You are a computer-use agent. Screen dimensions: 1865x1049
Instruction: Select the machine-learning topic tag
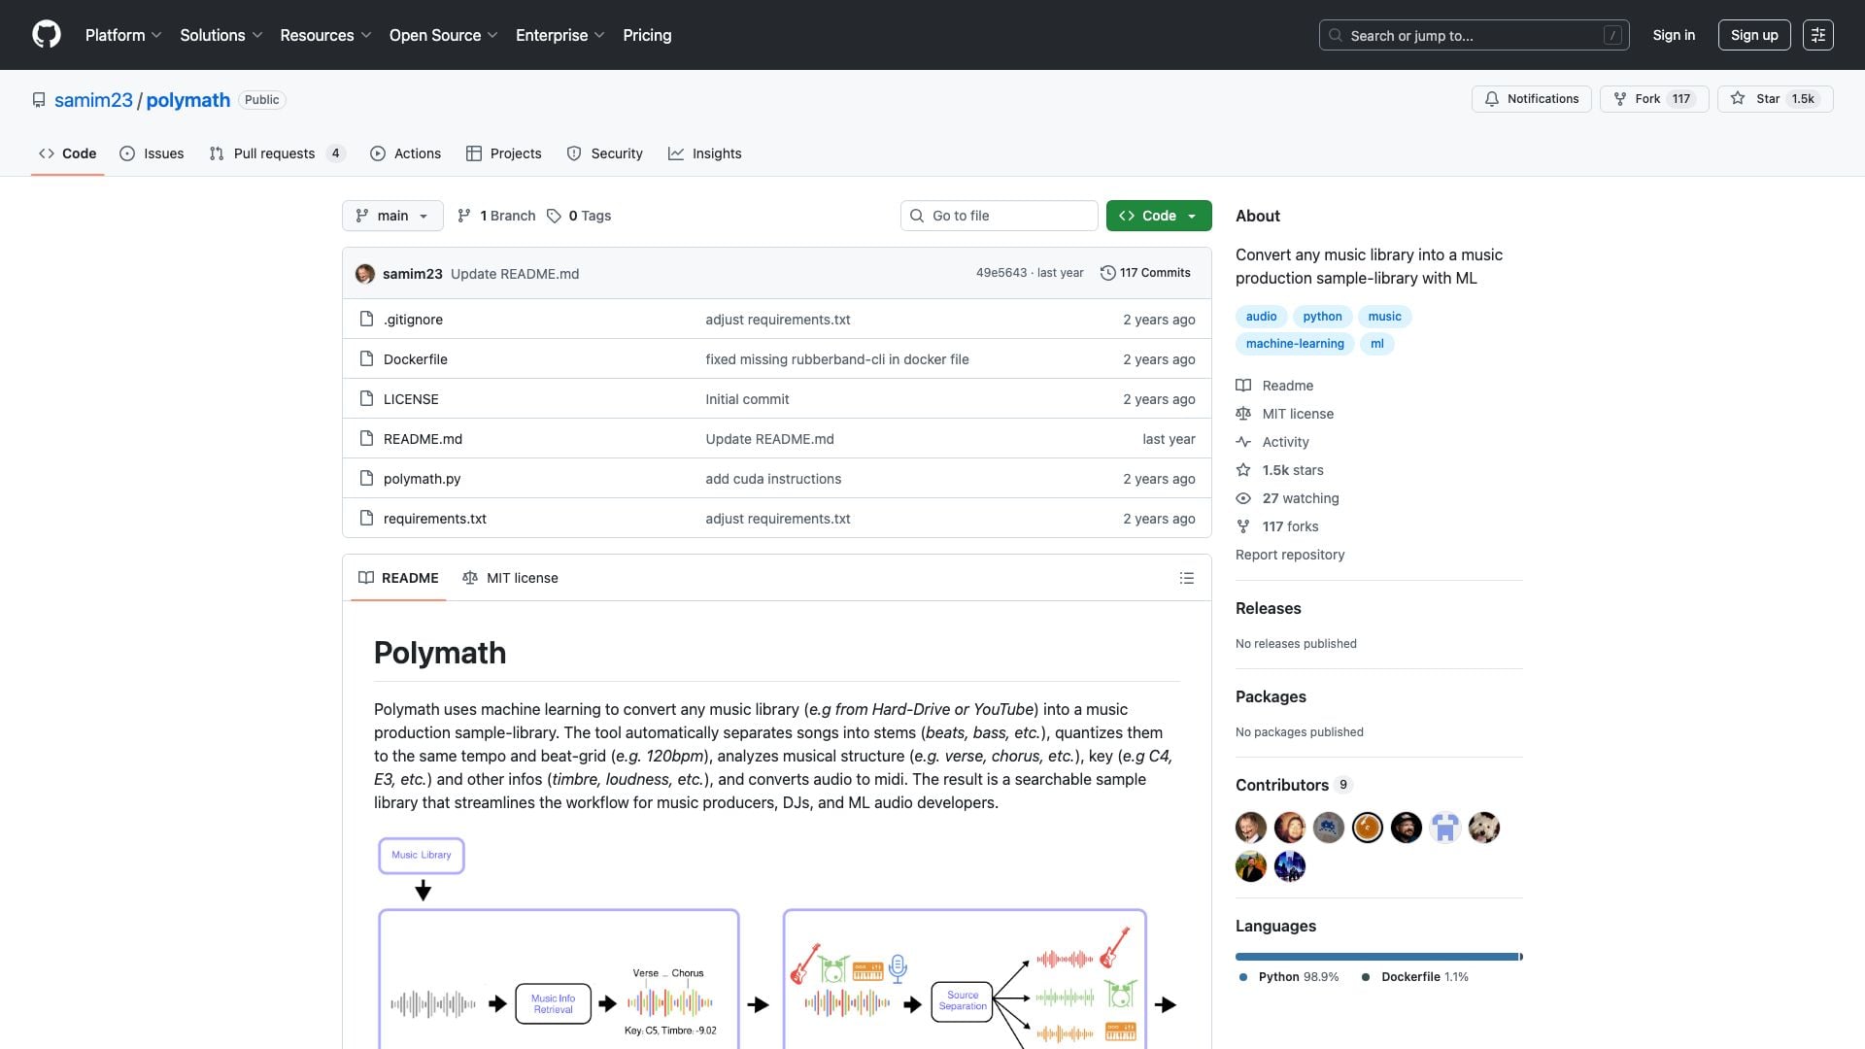(x=1295, y=344)
